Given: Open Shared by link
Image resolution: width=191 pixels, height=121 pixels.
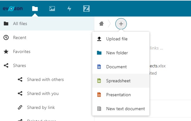Looking at the screenshot, I should point(47,107).
